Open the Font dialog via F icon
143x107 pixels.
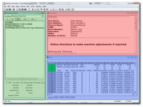(x=29, y=9)
